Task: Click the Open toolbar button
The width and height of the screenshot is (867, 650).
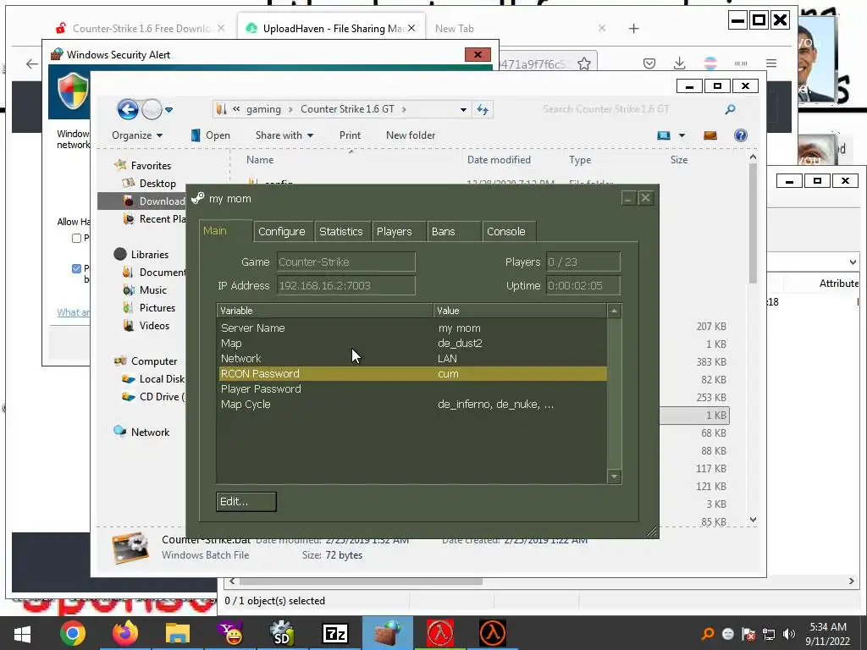Action: [210, 135]
